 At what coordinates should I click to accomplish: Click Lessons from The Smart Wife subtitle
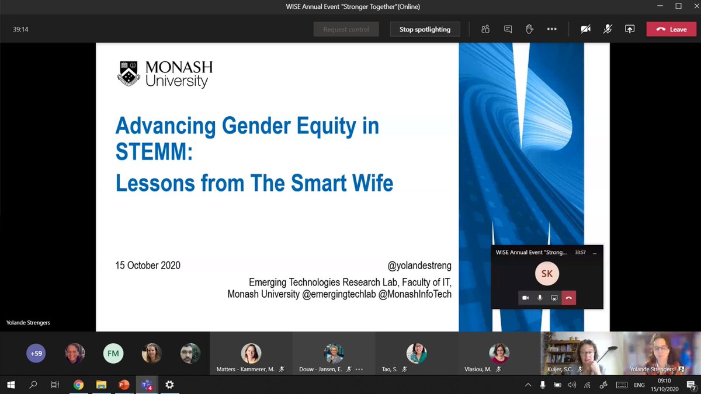click(x=254, y=183)
